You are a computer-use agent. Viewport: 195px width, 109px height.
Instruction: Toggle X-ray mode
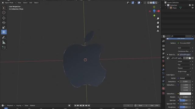(145, 3)
